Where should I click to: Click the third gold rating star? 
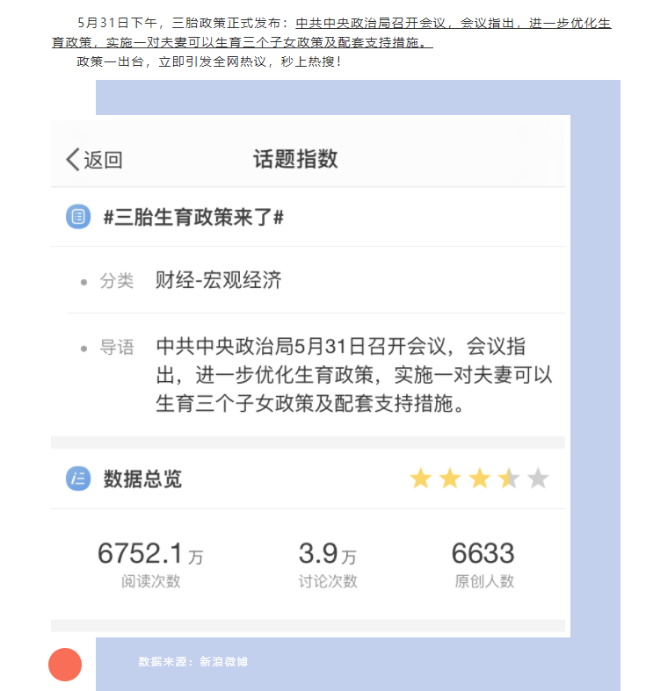[480, 479]
